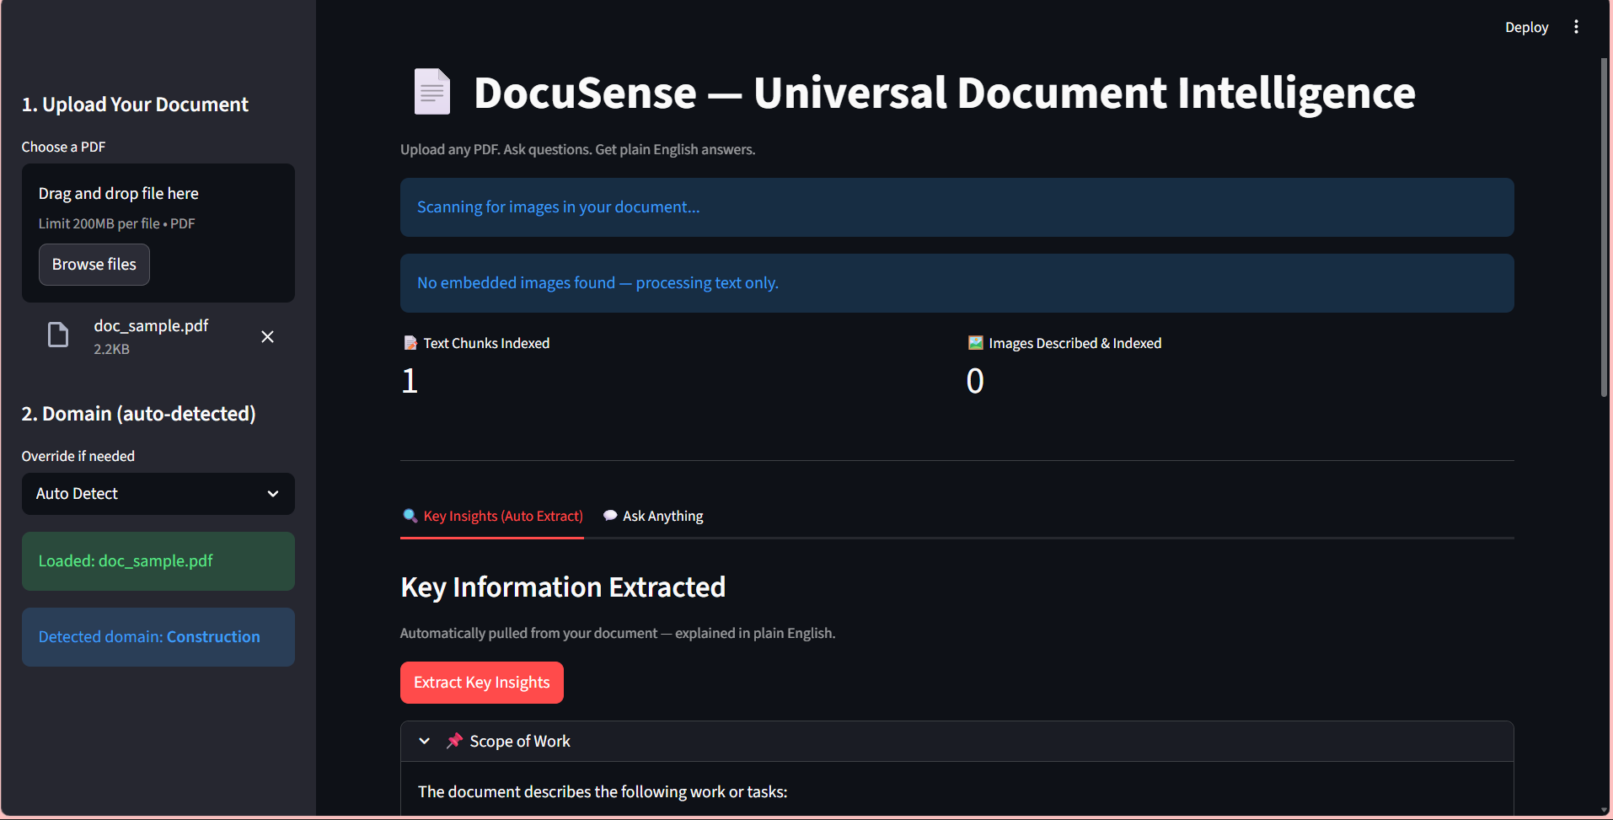Screen dimensions: 1613x820
Task: Open the Auto Detect domain dropdown
Action: point(158,494)
